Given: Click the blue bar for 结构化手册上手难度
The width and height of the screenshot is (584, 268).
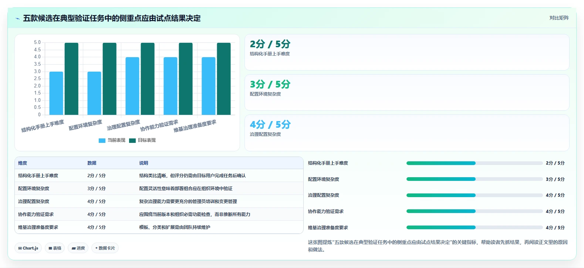Looking at the screenshot, I should (x=56, y=93).
